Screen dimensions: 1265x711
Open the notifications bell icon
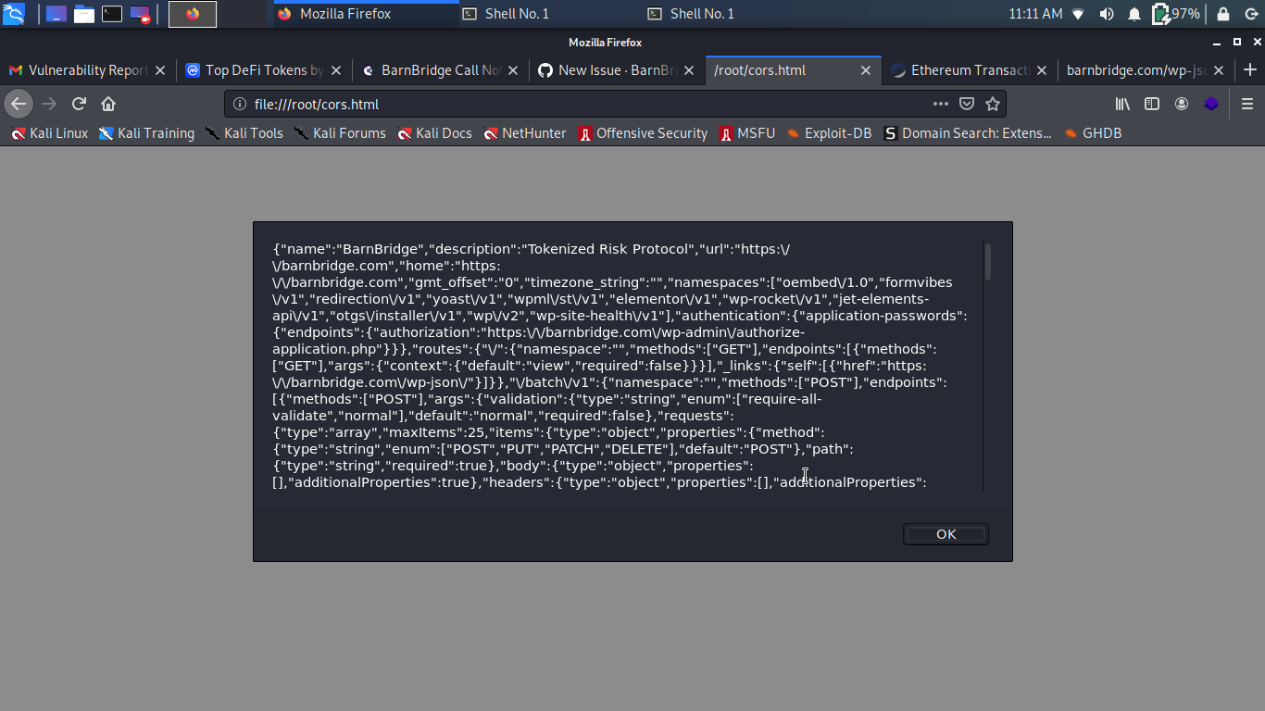[1134, 14]
